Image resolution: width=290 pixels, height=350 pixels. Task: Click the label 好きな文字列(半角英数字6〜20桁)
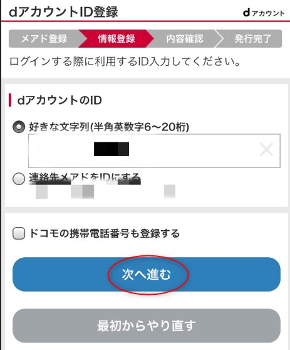tap(109, 127)
